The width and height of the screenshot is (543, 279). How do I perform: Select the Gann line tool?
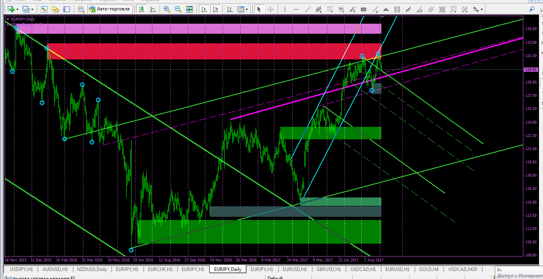tap(375, 9)
